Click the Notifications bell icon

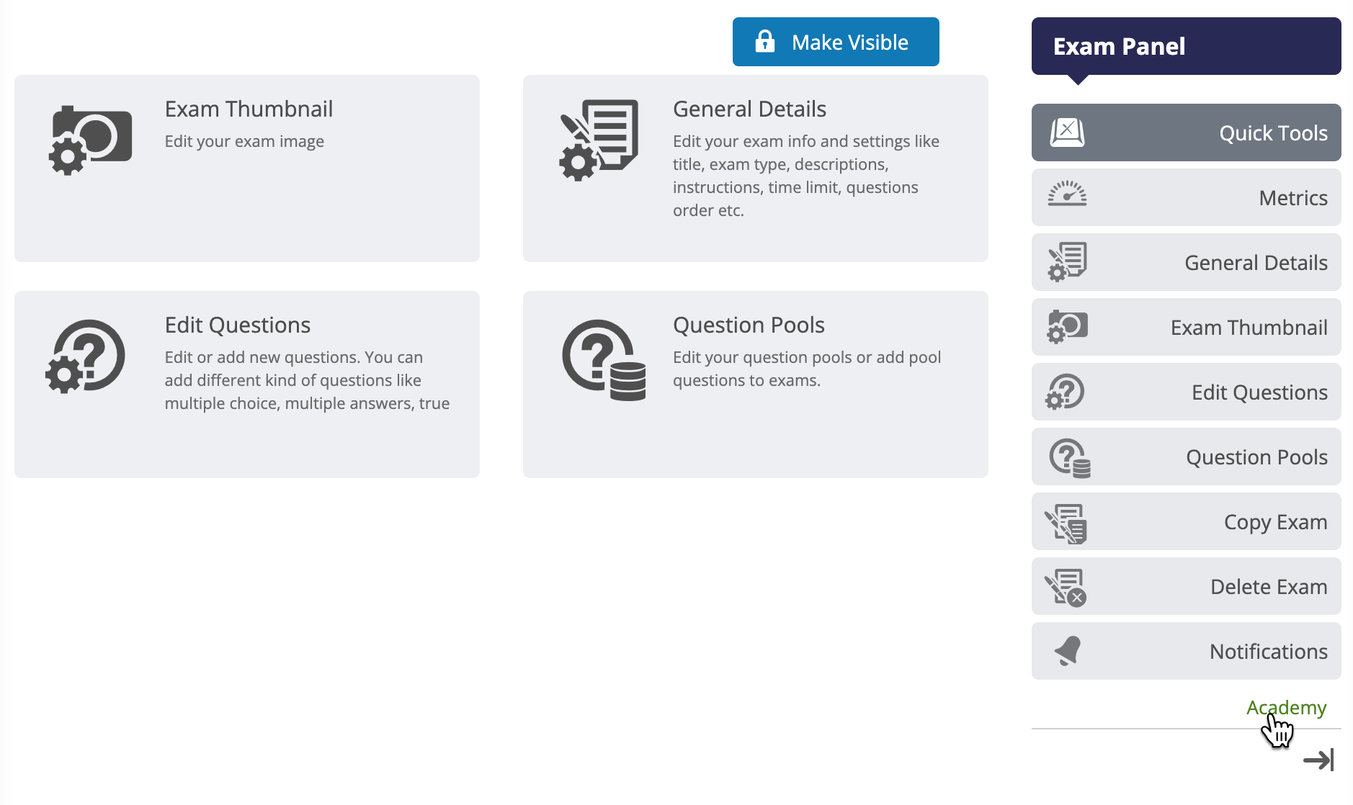coord(1068,651)
